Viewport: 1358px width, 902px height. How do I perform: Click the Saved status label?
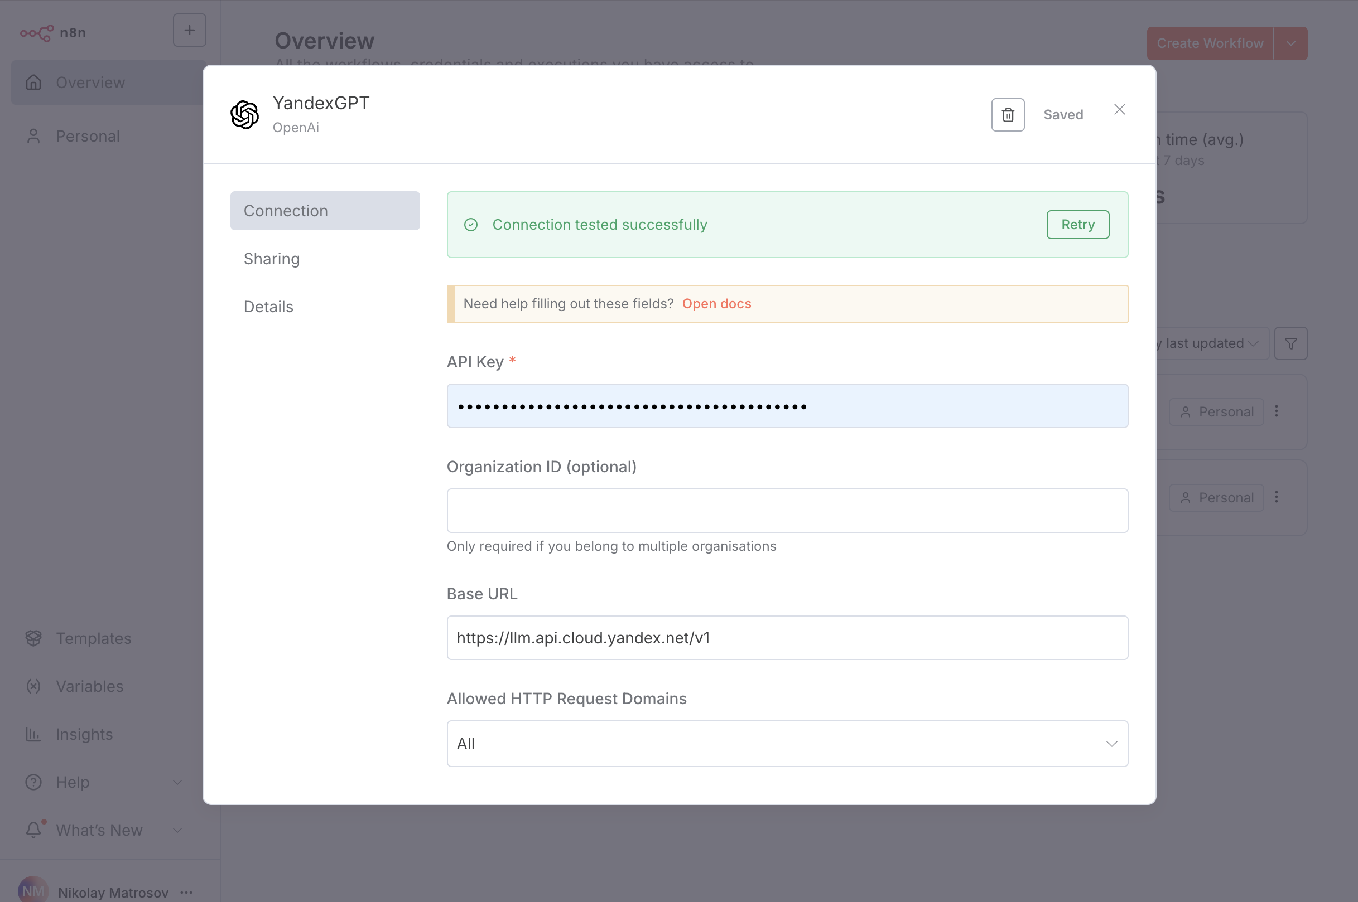pos(1063,115)
